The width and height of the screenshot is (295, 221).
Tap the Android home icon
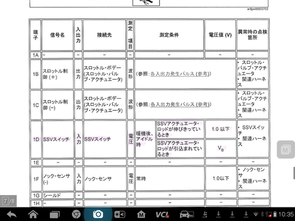(x=33, y=214)
